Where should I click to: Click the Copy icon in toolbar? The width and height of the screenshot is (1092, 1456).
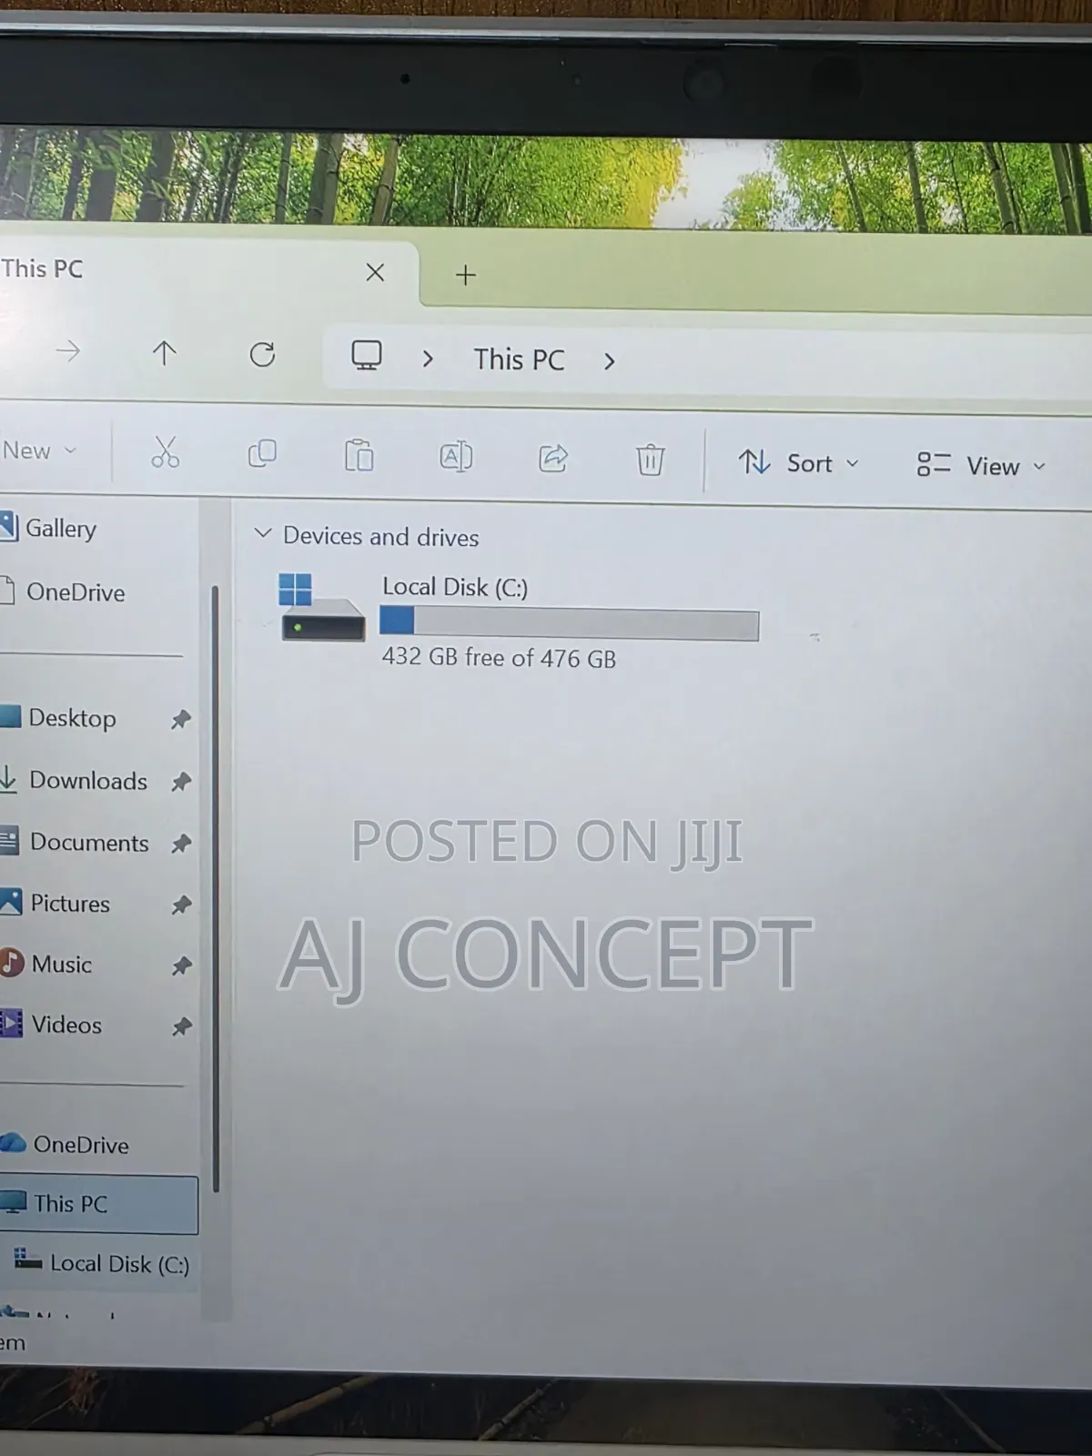(x=262, y=453)
